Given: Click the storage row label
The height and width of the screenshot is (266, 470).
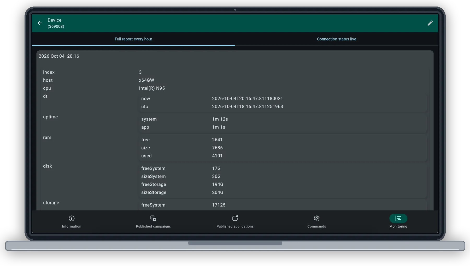Looking at the screenshot, I should pyautogui.click(x=51, y=203).
